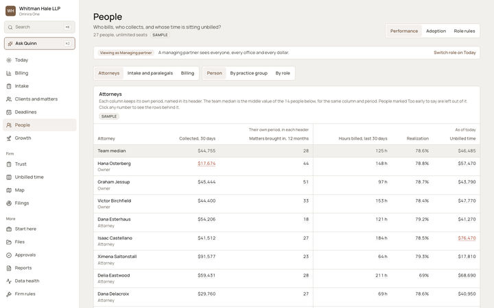The width and height of the screenshot is (494, 308).
Task: Click the Realization column header
Action: [417, 138]
